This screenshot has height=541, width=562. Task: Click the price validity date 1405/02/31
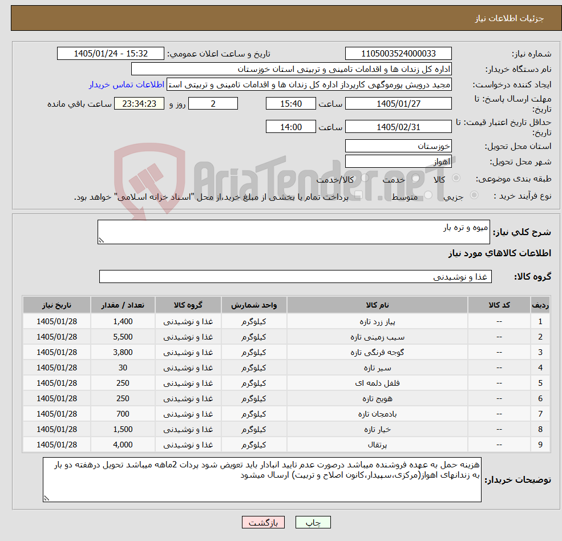pyautogui.click(x=398, y=127)
